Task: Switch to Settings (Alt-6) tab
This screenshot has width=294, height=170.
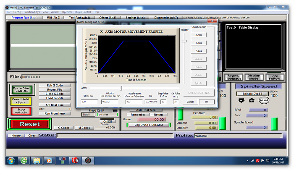Action: click(135, 18)
